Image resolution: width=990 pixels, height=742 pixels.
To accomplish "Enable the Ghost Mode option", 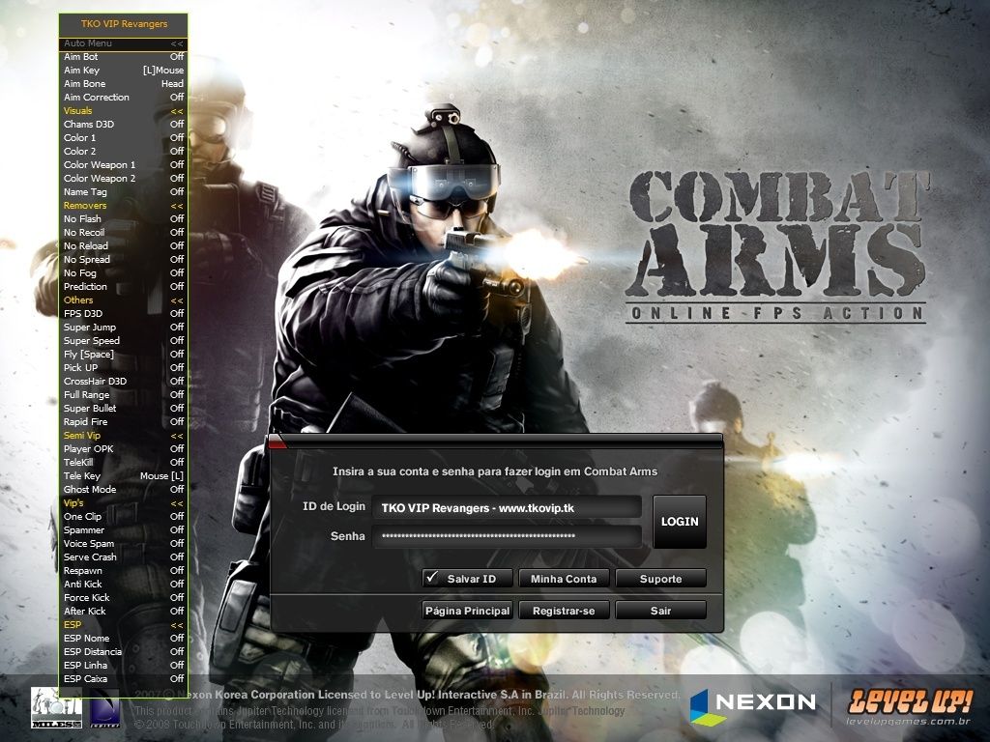I will [x=124, y=489].
